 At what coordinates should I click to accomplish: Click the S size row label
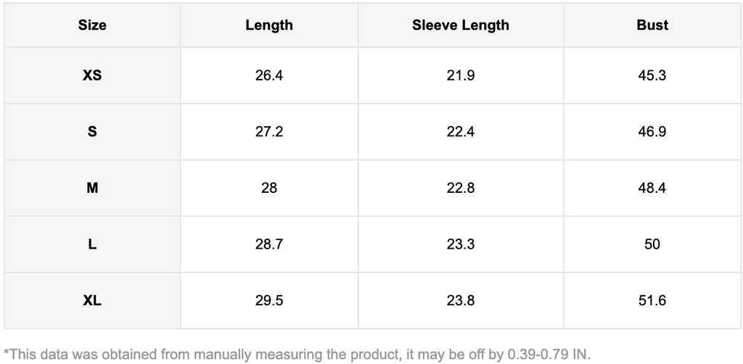coord(92,132)
